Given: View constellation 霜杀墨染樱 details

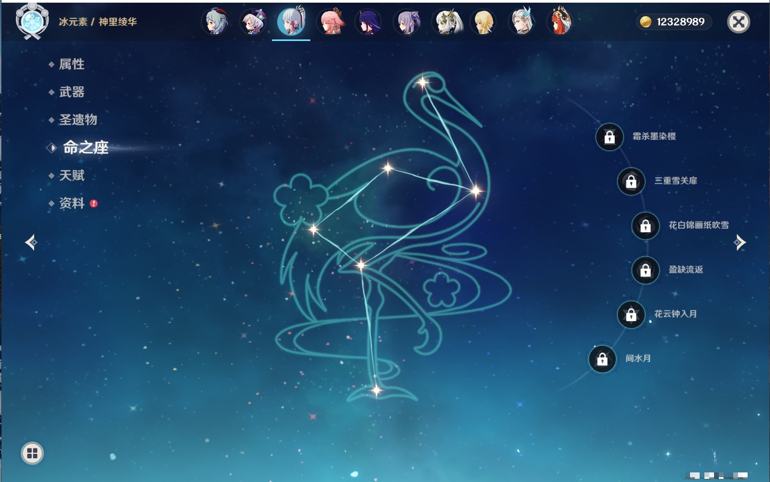Looking at the screenshot, I should pos(654,136).
